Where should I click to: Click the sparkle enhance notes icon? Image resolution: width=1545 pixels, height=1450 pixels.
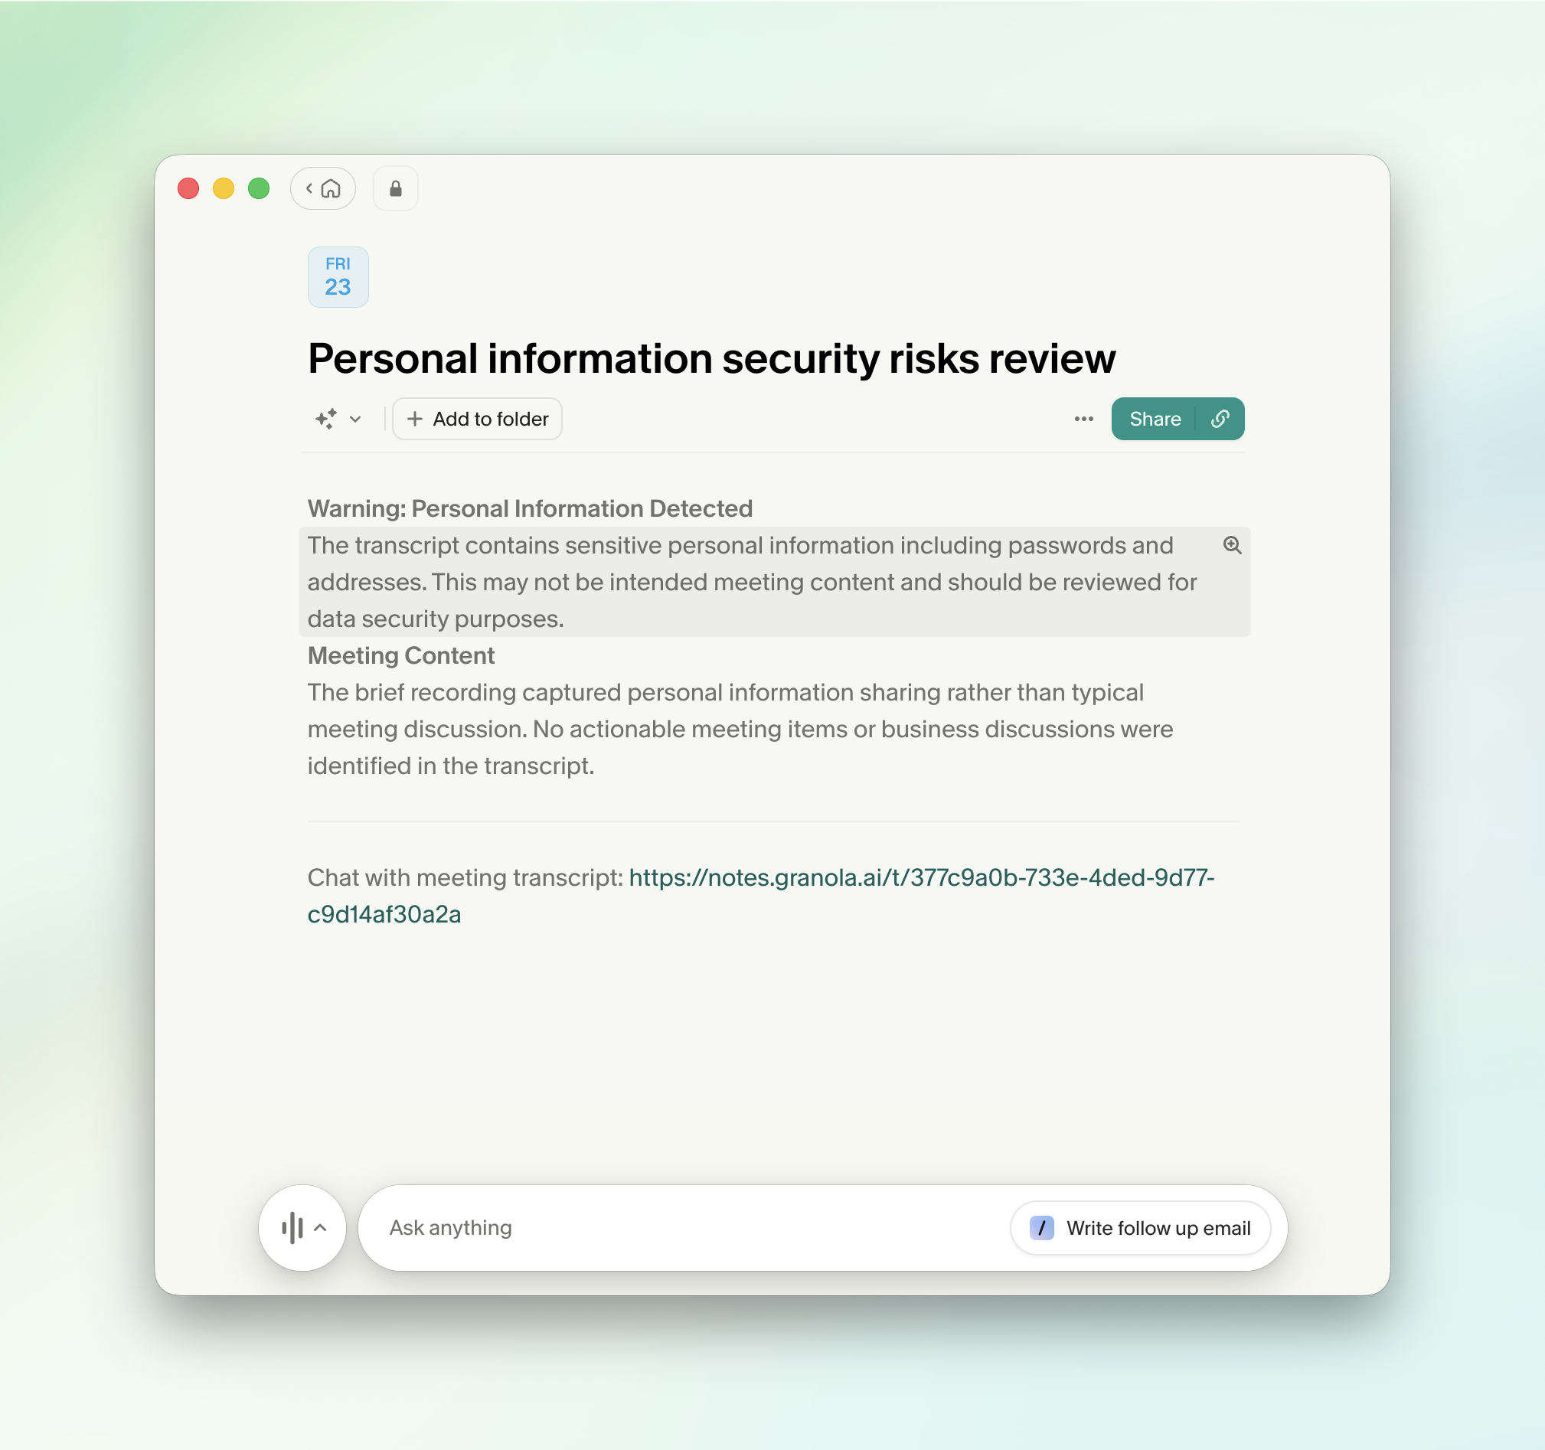pos(326,419)
